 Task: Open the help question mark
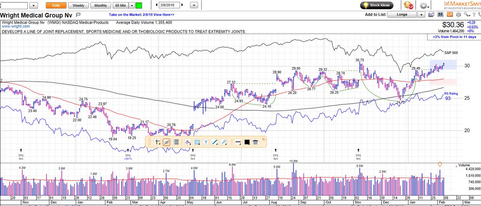coord(474,14)
